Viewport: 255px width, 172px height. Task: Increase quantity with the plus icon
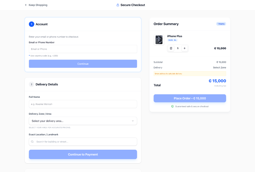(184, 48)
